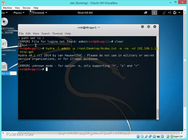Click the VM vertical scrollbar down arrow
188x140 pixels.
tap(185, 129)
